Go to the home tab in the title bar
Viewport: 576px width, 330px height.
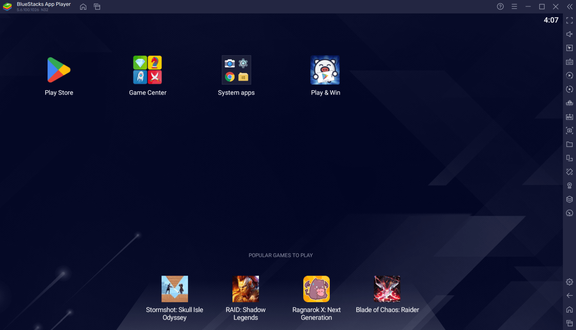tap(83, 7)
